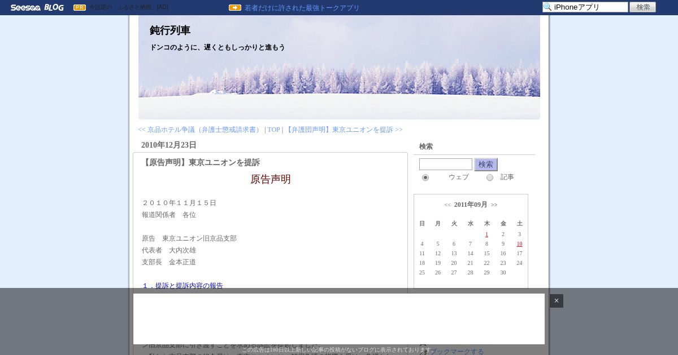Click the blog subtitle ドンコのように
Viewport: 678px width, 355px height.
pyautogui.click(x=218, y=47)
